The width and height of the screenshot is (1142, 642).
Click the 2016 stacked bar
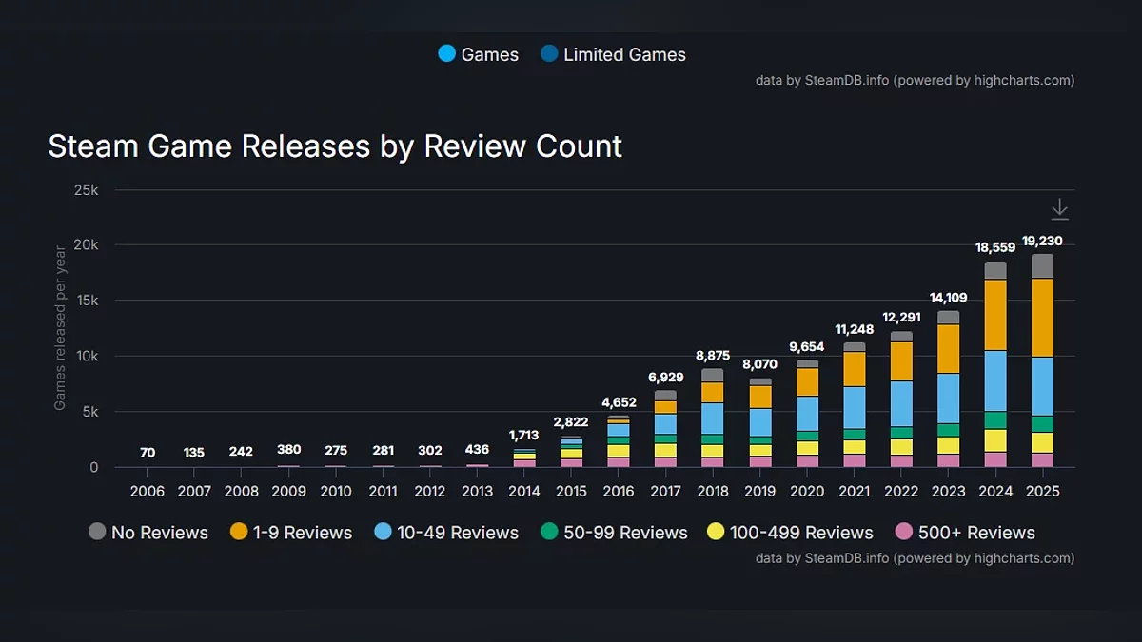click(x=619, y=441)
